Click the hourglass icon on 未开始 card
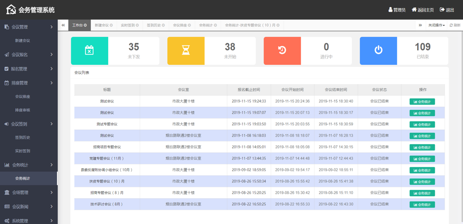463x224 pixels. pos(186,50)
